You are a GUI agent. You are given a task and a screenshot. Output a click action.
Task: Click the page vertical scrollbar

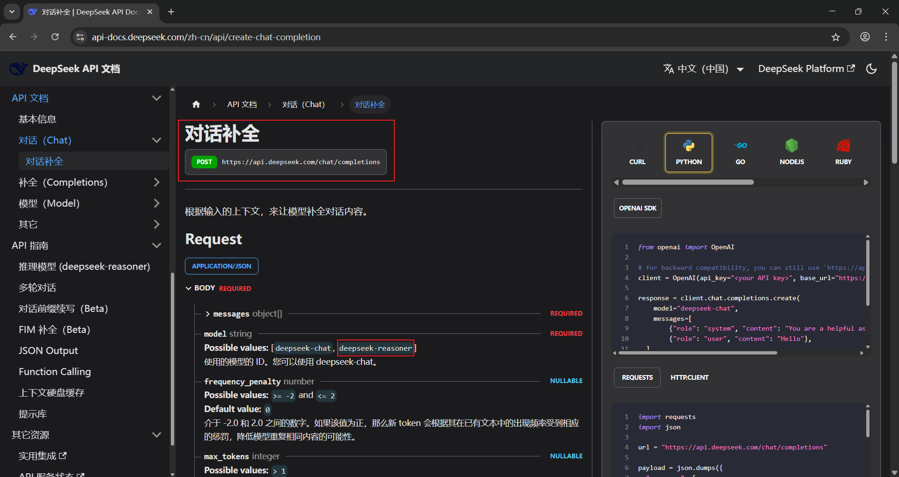(x=894, y=112)
